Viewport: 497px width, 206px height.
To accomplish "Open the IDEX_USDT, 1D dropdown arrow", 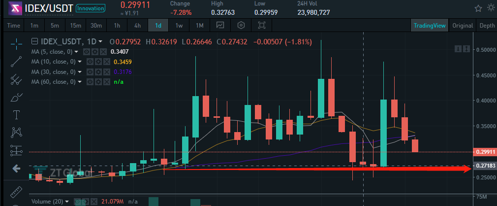I will [100, 41].
